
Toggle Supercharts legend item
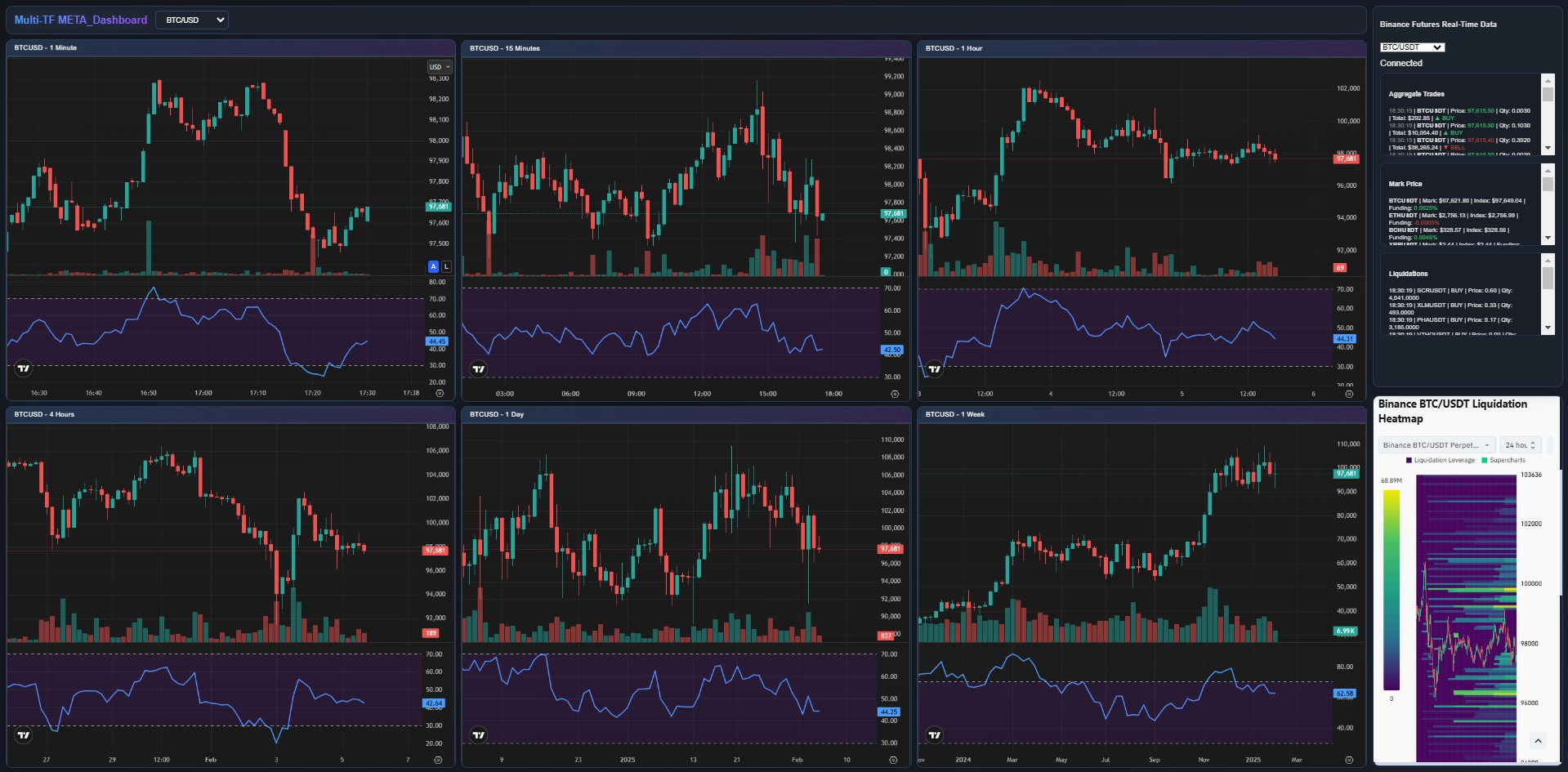tap(1503, 460)
